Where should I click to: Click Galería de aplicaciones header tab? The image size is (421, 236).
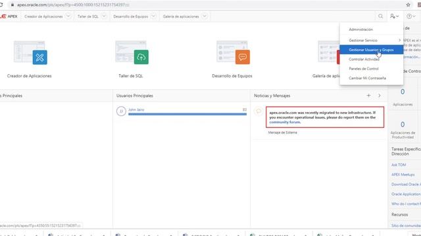(x=181, y=16)
